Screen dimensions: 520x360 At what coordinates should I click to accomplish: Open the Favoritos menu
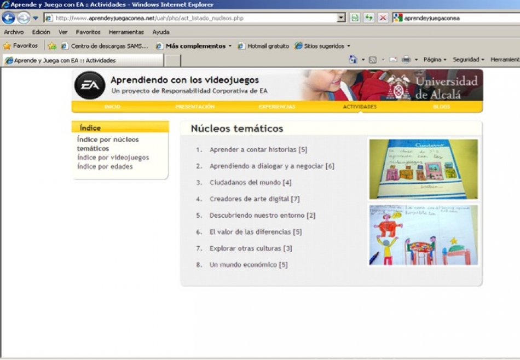(88, 32)
